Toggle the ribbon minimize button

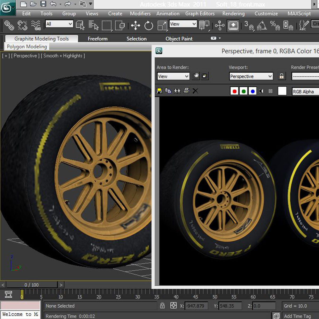213,38
